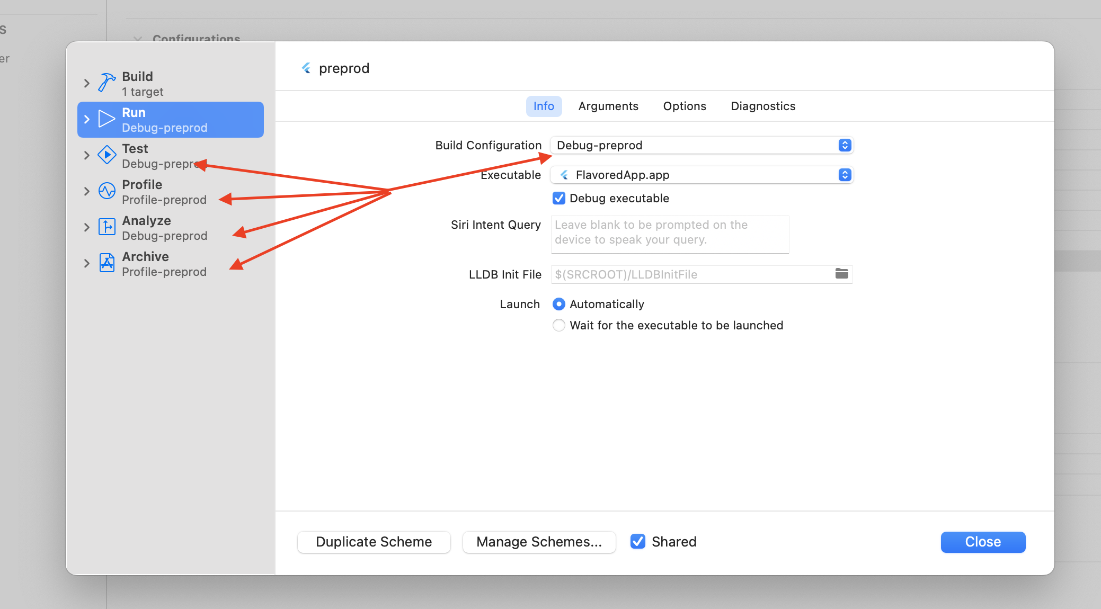Open the Build Configuration dropdown

point(701,145)
